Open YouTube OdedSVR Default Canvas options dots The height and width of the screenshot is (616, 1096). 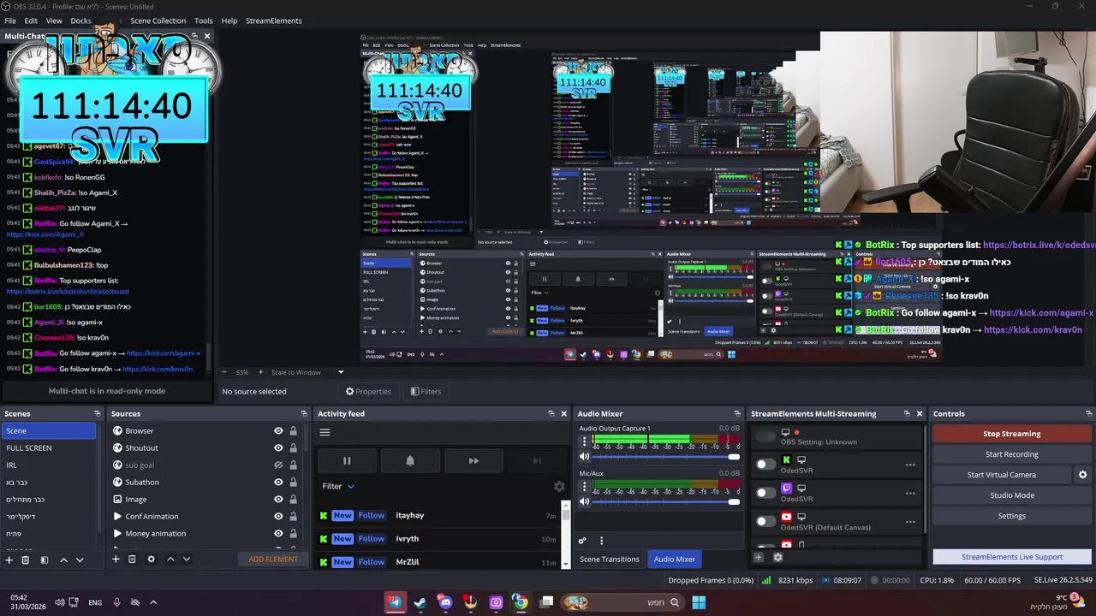910,522
